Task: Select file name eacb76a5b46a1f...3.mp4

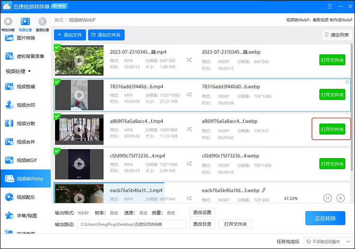Action: coord(136,190)
